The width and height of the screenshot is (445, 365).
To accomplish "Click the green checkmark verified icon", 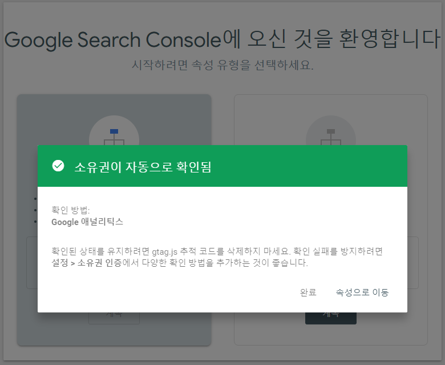I will click(x=58, y=166).
